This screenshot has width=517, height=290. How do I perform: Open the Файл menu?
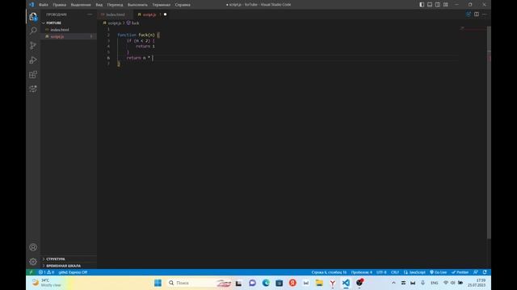click(x=44, y=5)
